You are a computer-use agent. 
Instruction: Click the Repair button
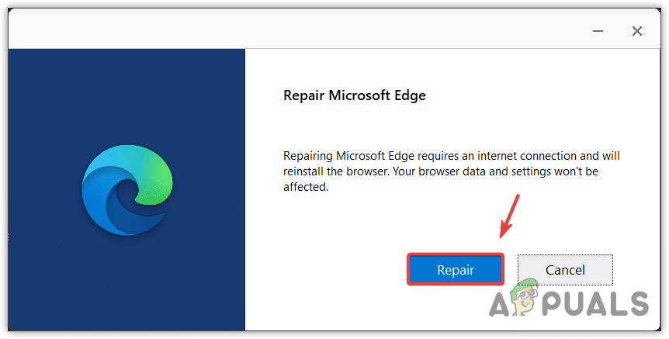[x=456, y=270]
